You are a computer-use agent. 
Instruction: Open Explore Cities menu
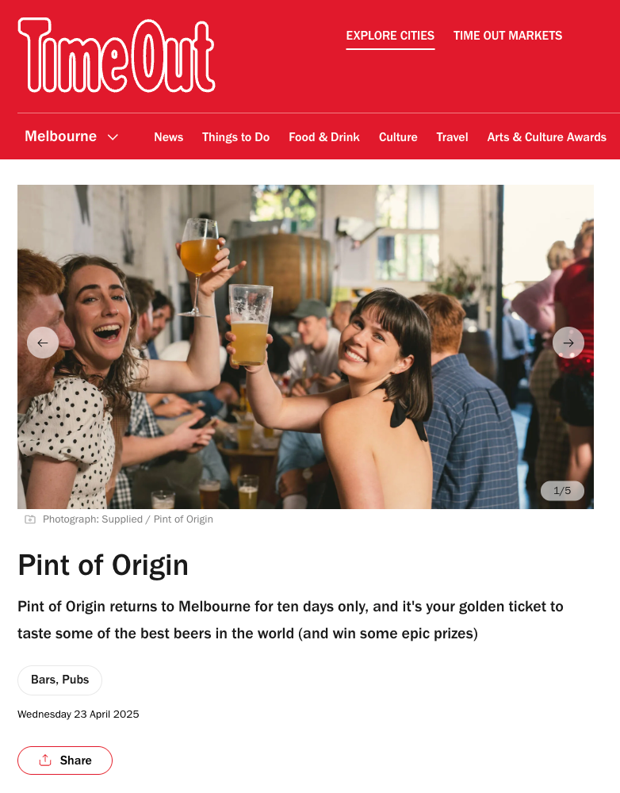tap(390, 36)
